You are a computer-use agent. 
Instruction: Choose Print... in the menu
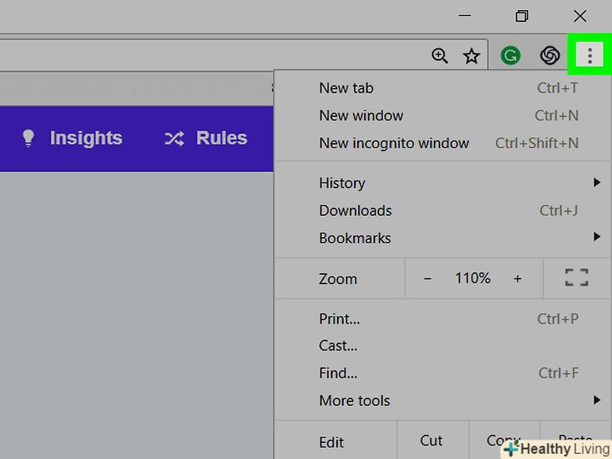click(x=340, y=319)
